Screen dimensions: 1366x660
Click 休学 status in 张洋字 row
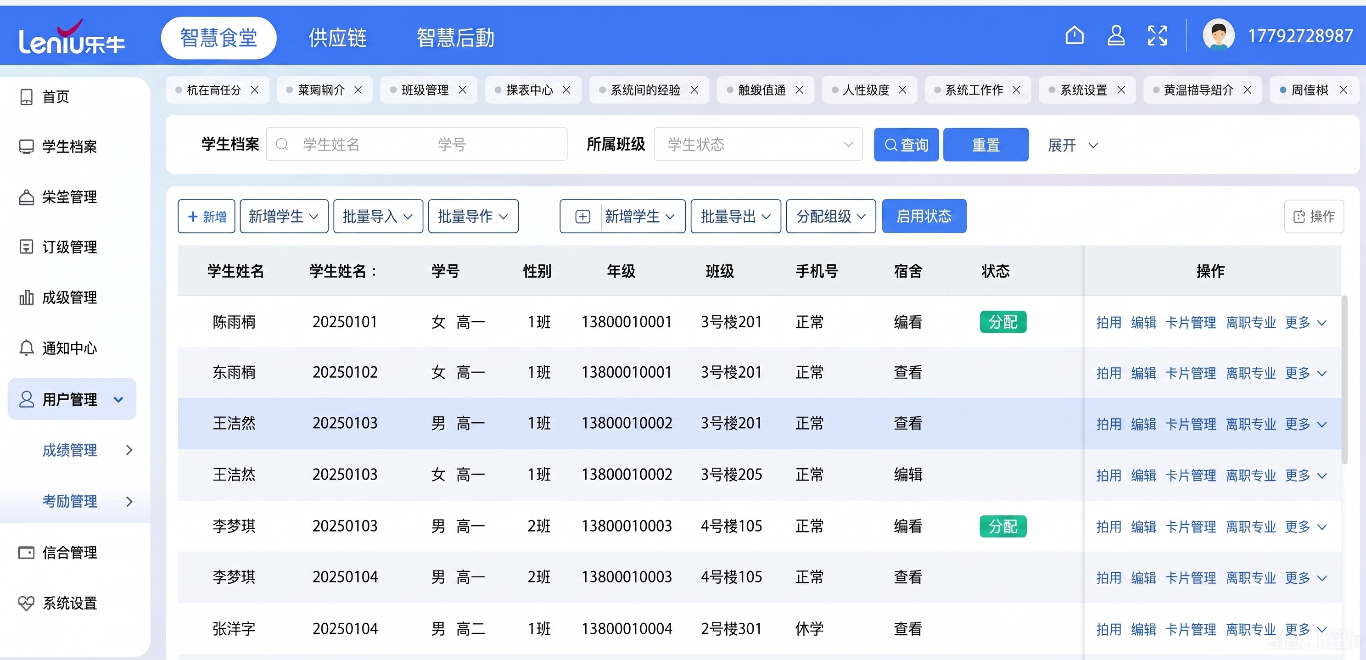[809, 629]
